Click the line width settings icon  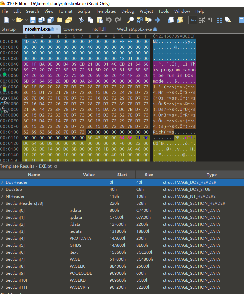[202, 20]
